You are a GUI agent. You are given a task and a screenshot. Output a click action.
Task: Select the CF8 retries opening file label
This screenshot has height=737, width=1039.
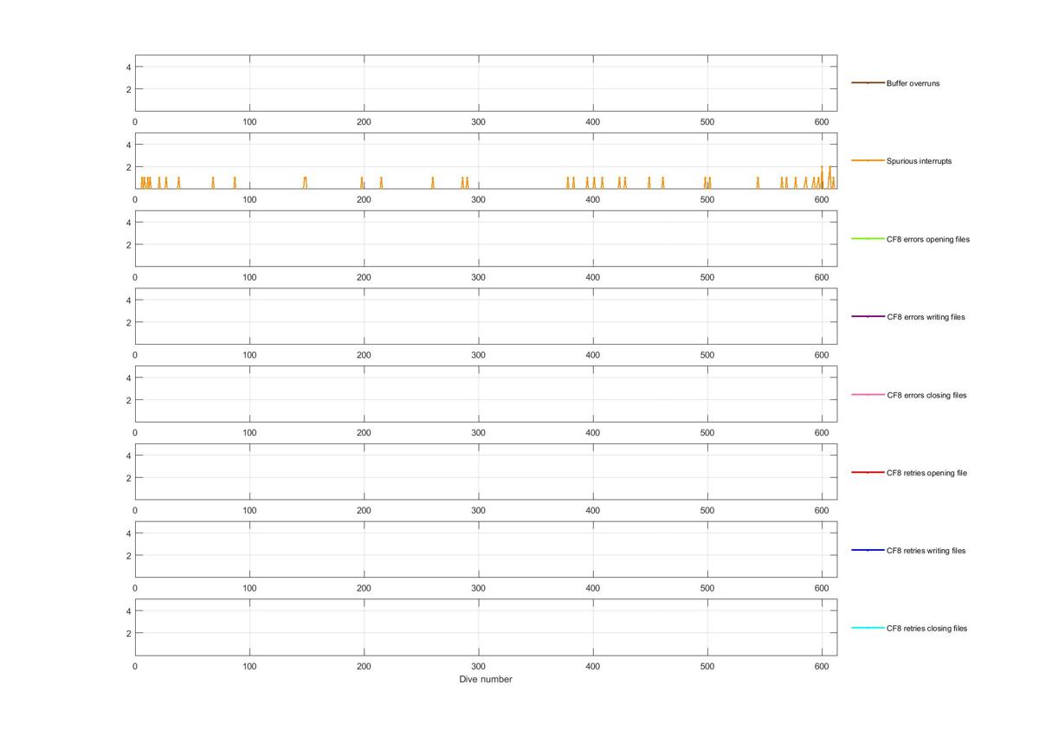[926, 473]
